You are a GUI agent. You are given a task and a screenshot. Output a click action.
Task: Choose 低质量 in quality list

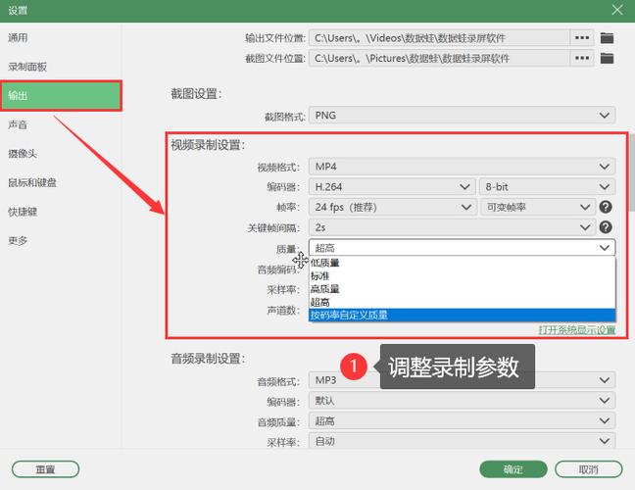point(463,263)
